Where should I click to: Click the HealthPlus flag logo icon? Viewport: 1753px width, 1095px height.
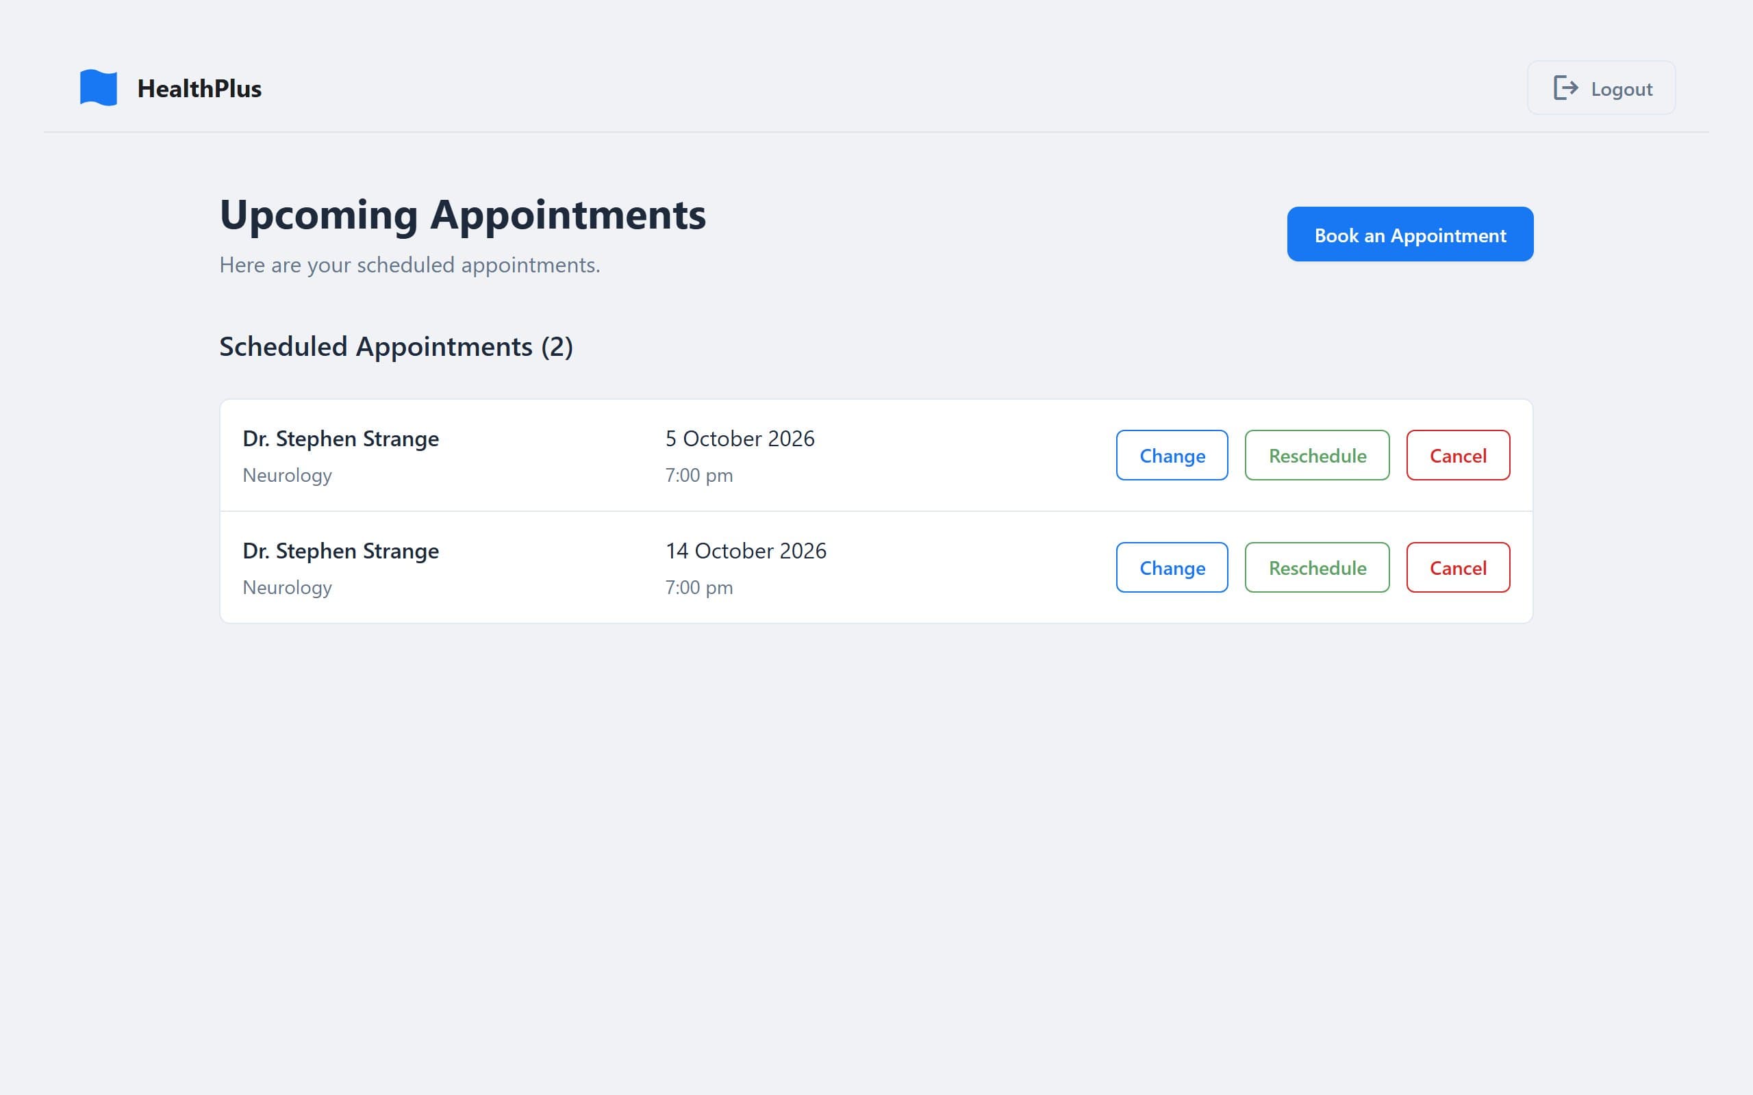pos(99,88)
